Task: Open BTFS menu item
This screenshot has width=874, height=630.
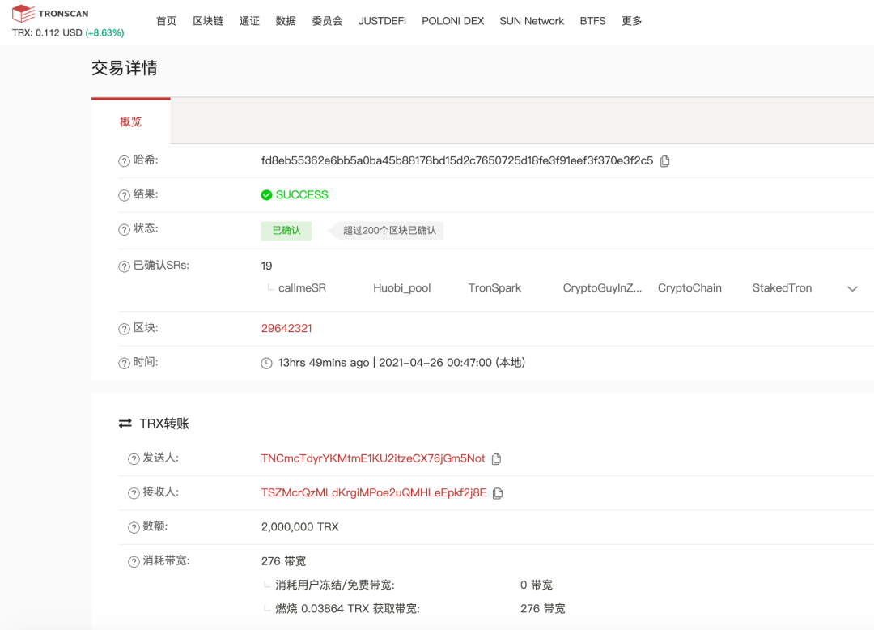Action: 592,21
